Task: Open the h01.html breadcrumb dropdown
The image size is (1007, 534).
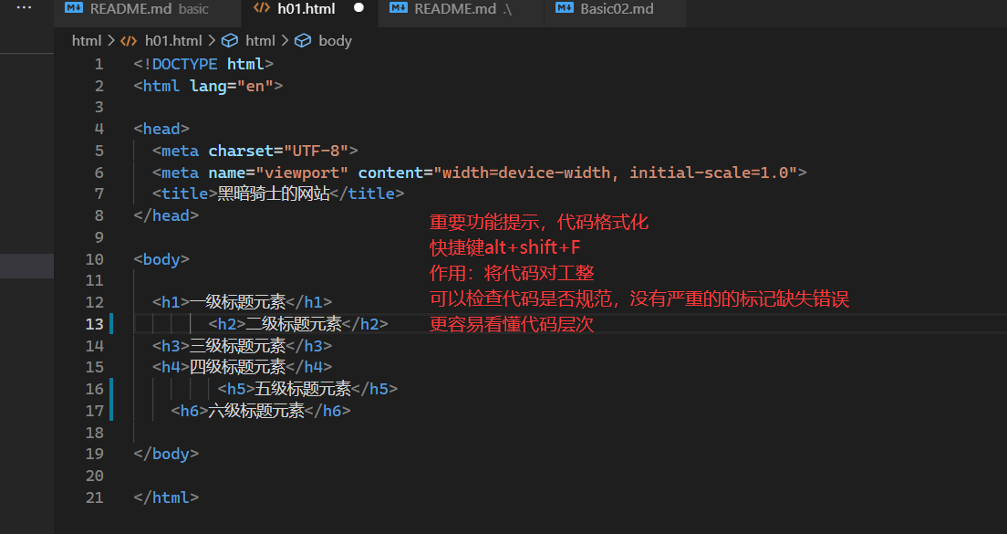Action: click(173, 40)
